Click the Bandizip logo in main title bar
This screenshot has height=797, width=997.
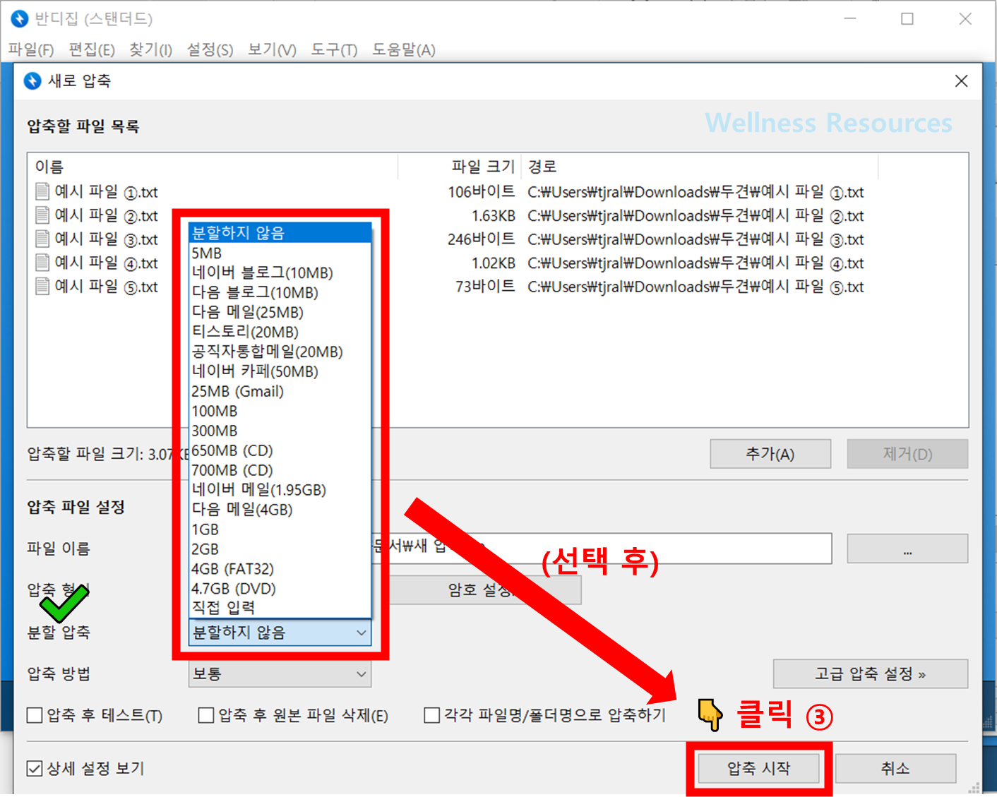20,19
